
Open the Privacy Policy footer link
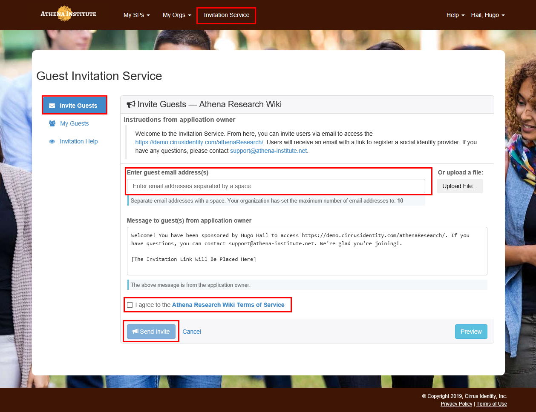point(456,404)
